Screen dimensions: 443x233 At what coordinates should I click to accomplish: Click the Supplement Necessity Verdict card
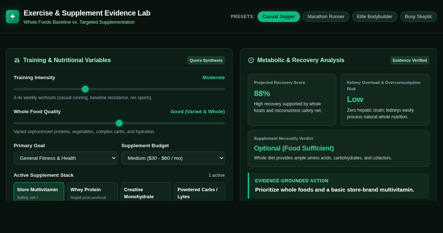339,148
